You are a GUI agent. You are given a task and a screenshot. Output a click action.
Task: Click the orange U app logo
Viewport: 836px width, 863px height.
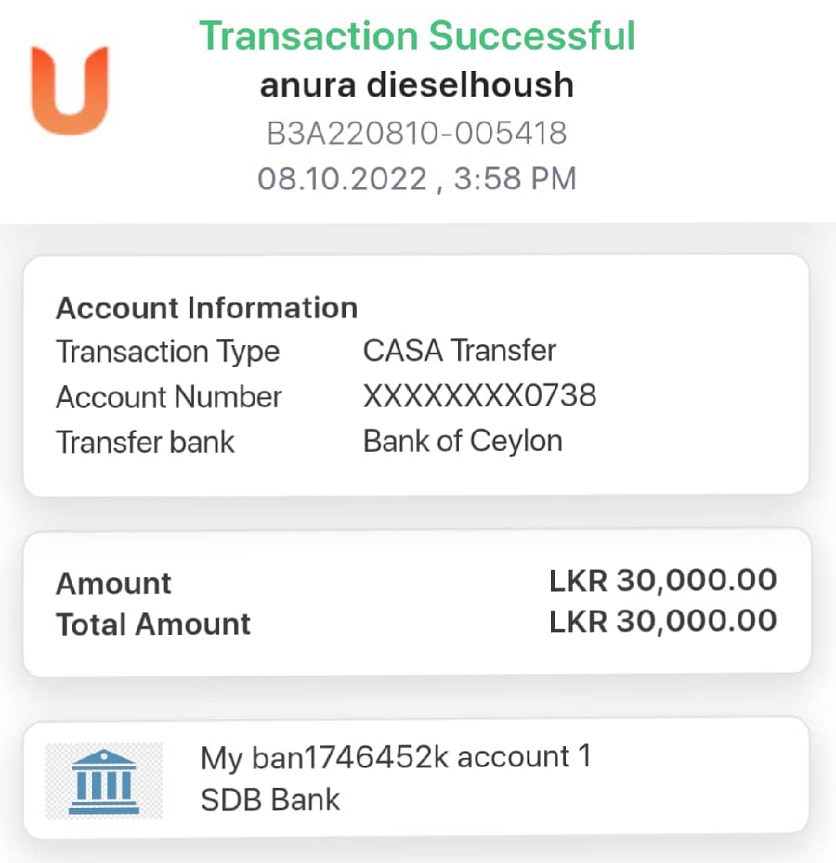(70, 90)
